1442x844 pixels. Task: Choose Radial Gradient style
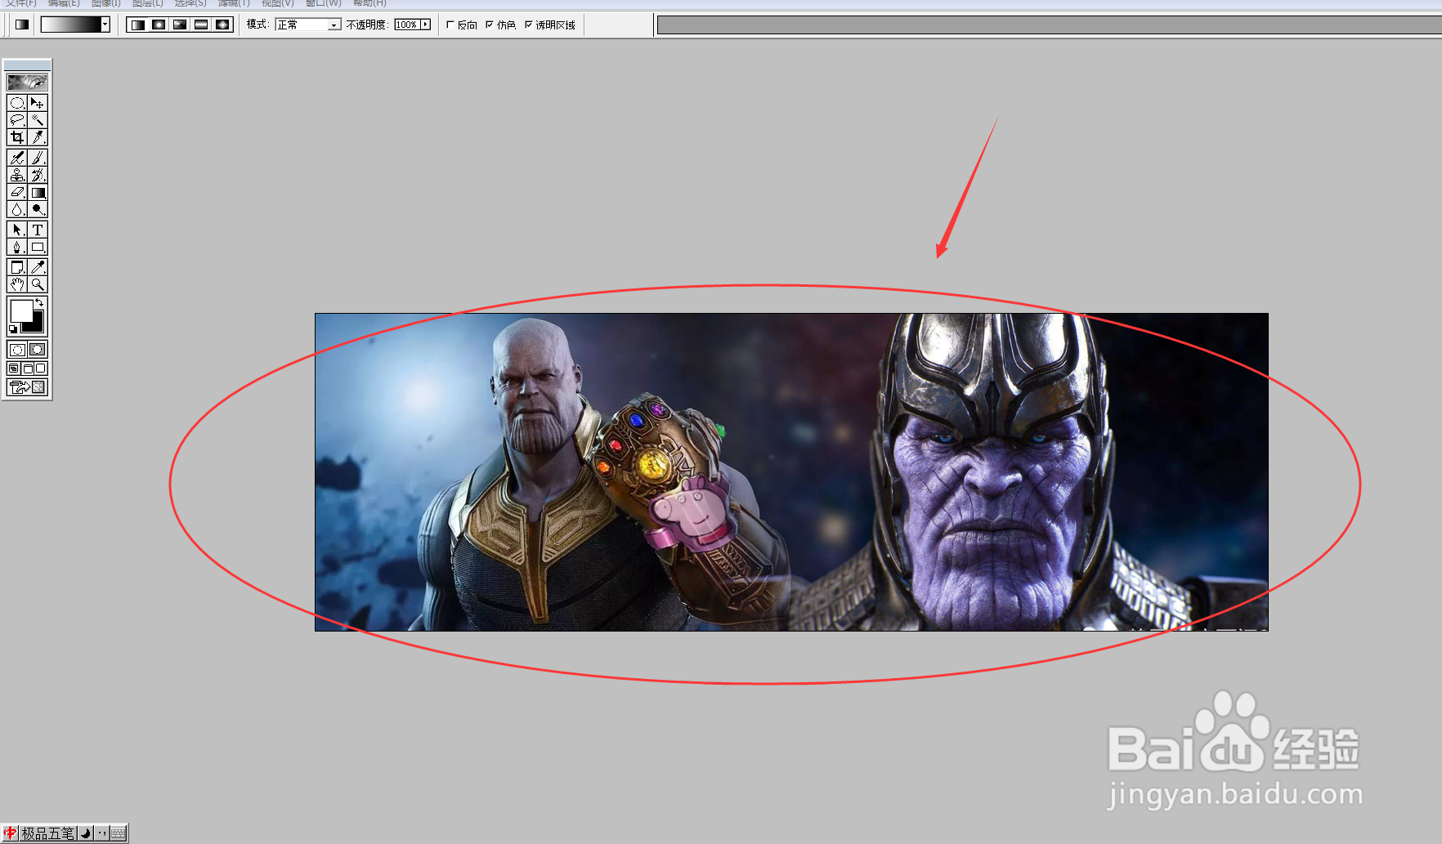pos(159,25)
